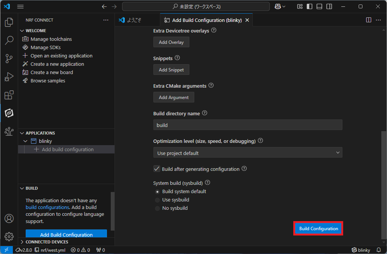Select Build system default radio option
Viewport: 387px width, 254px height.
tap(157, 192)
